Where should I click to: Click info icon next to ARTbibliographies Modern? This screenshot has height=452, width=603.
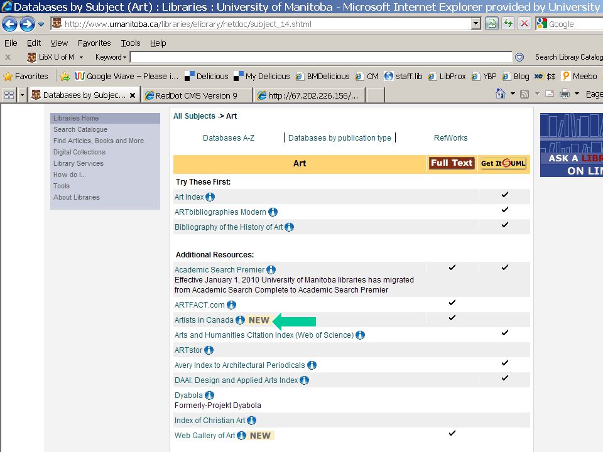[x=273, y=212]
